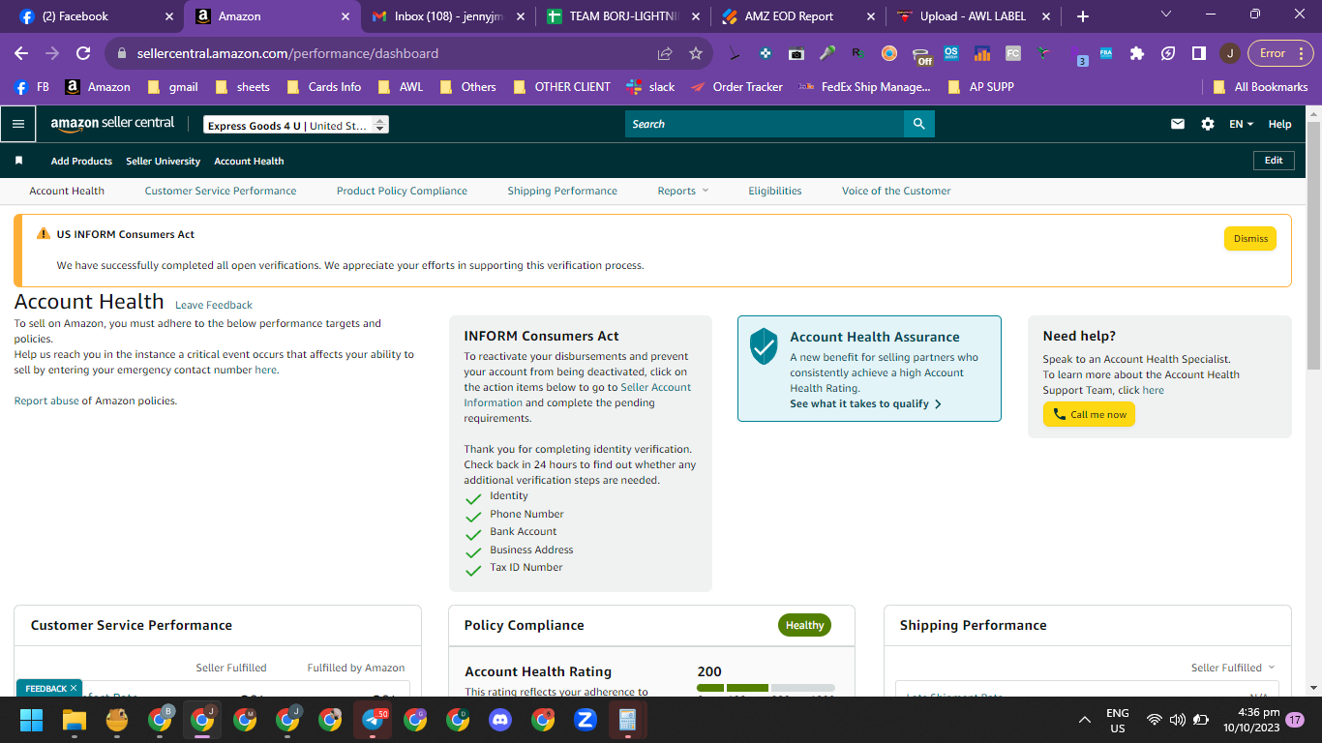This screenshot has width=1322, height=743.
Task: Go back with the browser back arrow
Action: 21,53
